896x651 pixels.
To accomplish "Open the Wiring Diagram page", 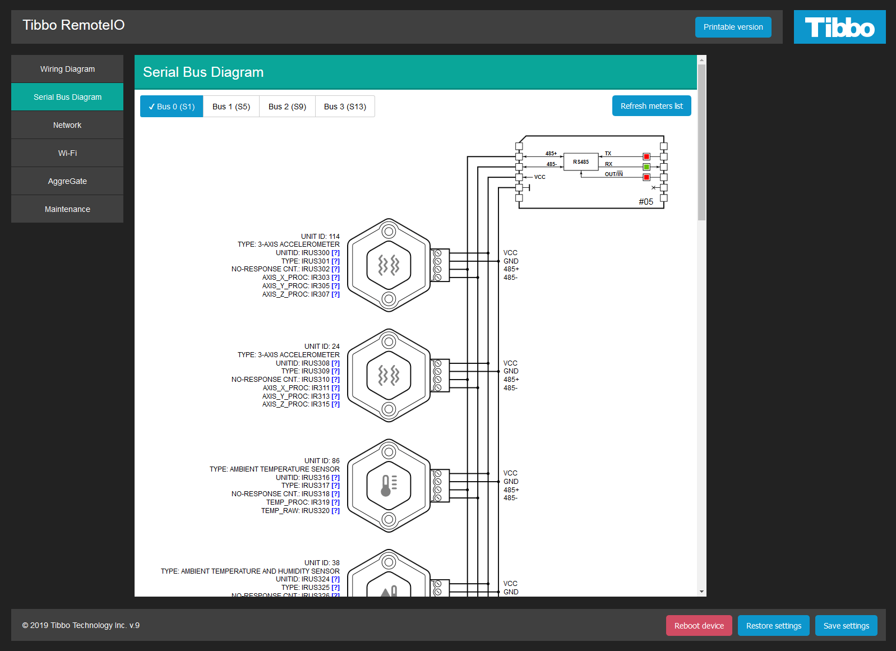I will click(x=67, y=69).
